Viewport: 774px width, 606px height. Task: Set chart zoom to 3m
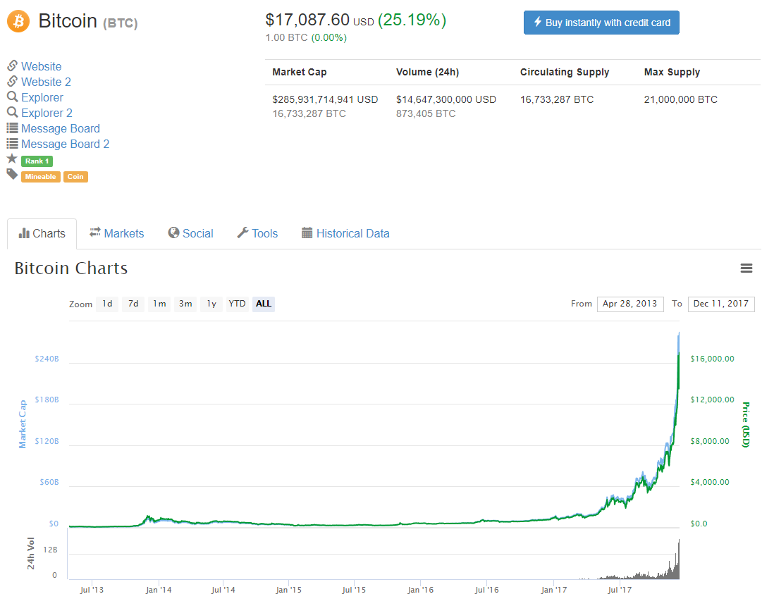click(185, 304)
